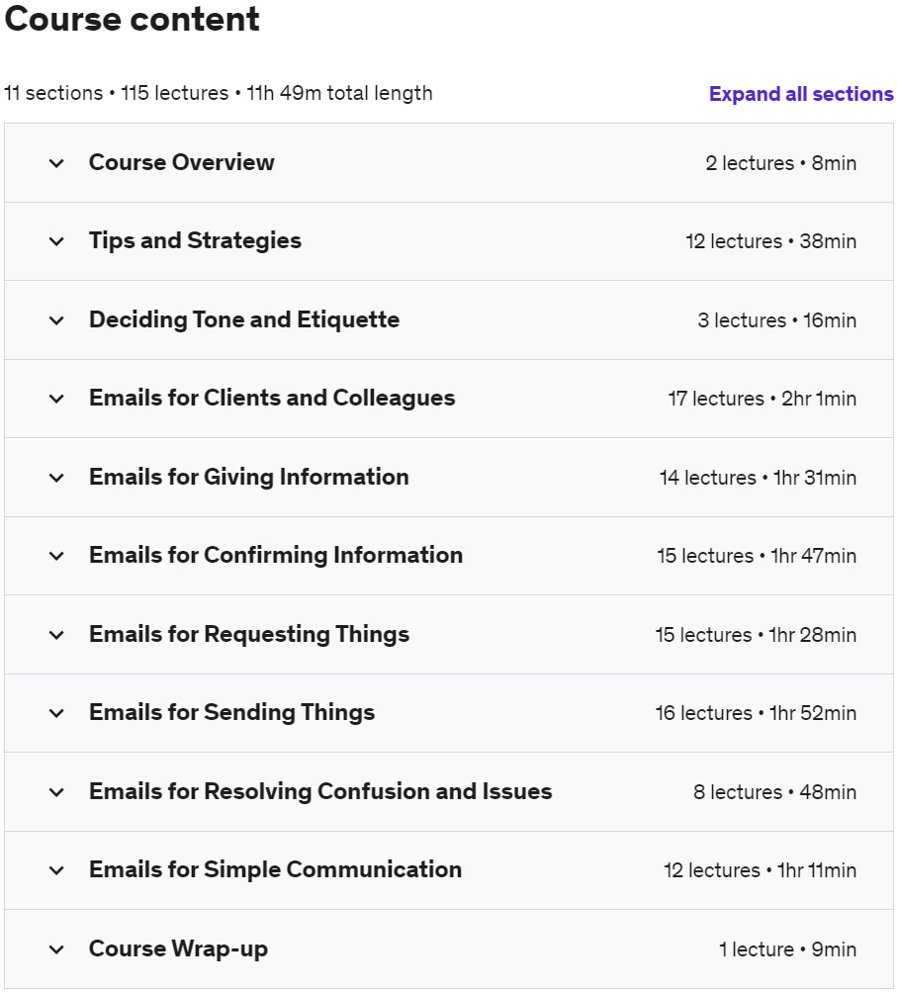This screenshot has height=992, width=897.
Task: Select the Emails for Requesting Things title
Action: 249,635
